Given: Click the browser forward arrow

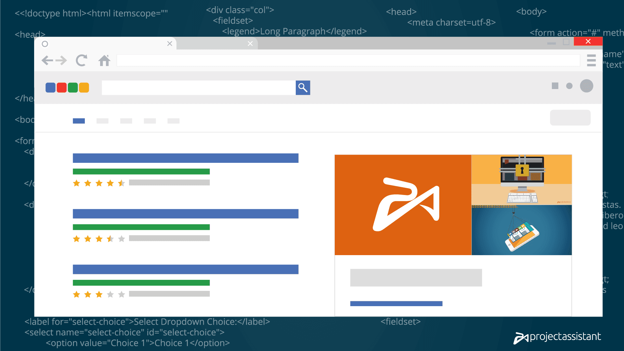Looking at the screenshot, I should pos(61,60).
